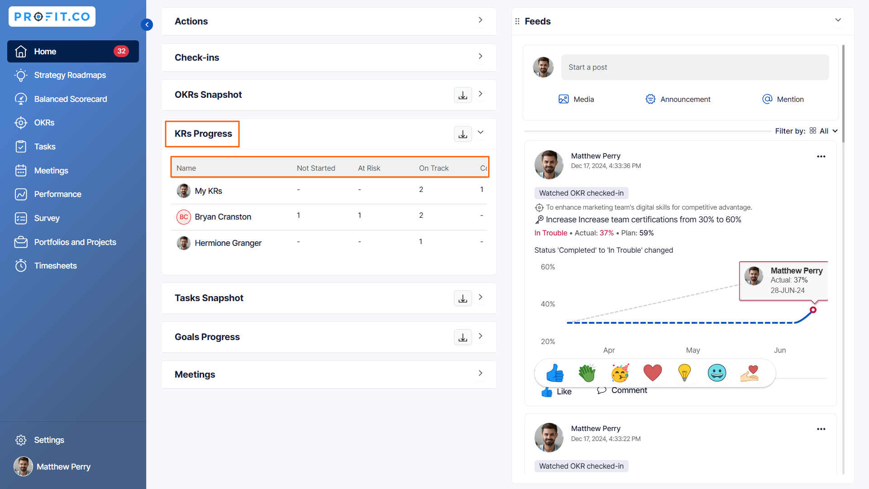
Task: Download the Goals Progress report
Action: pos(463,337)
